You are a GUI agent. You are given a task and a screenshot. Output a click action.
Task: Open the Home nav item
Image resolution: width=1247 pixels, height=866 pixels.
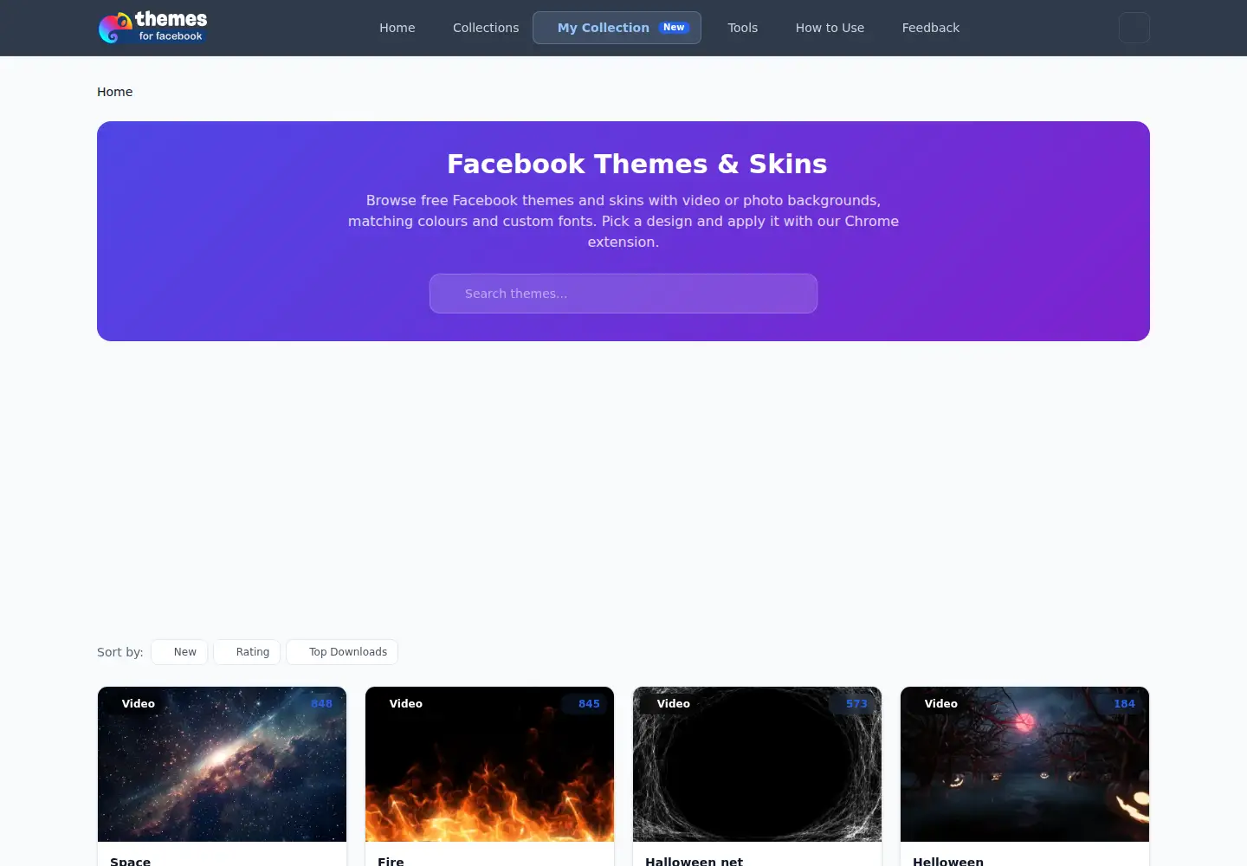[x=397, y=28]
